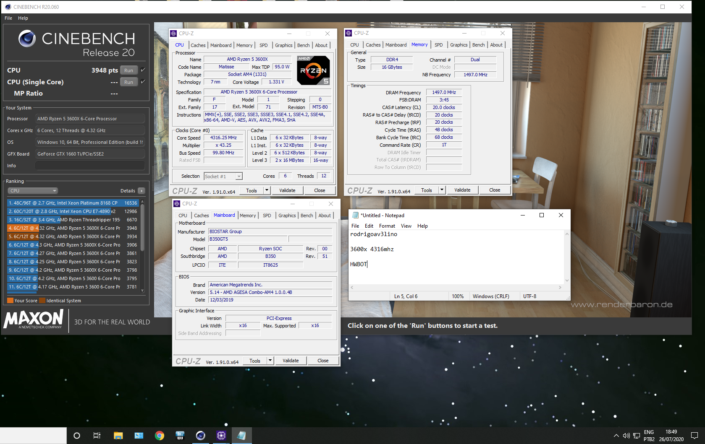The height and width of the screenshot is (444, 705).
Task: Click the Cortana search circle on taskbar
Action: tap(76, 436)
